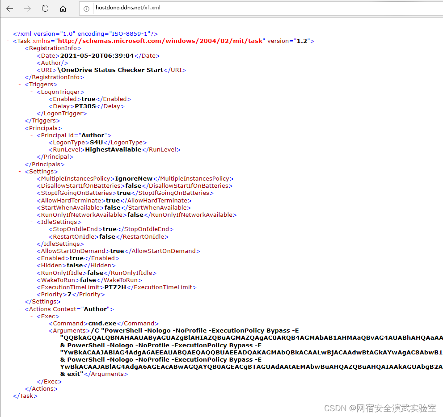Click the StopIfGoingOnBatteries true value
Image resolution: width=443 pixels, height=417 pixels.
124,193
